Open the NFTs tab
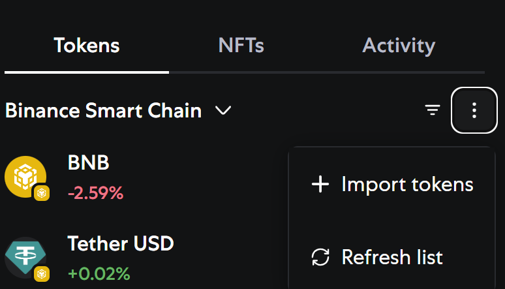Viewport: 505px width, 289px height. click(241, 46)
